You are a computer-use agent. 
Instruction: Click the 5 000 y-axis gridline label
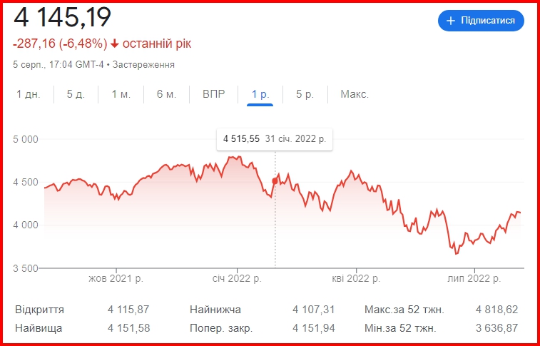pyautogui.click(x=26, y=139)
